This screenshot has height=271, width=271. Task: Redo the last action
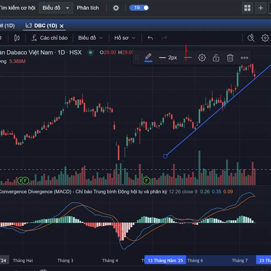pos(164,38)
